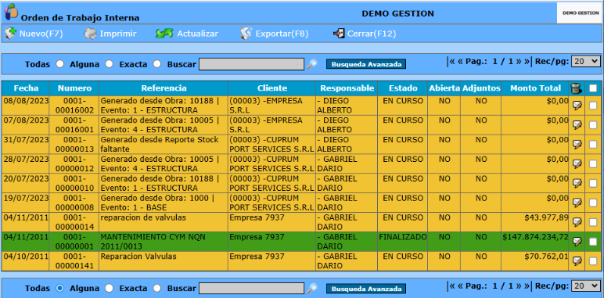Sort by the Cliente column header
Screen dimensions: 604x298
click(272, 88)
